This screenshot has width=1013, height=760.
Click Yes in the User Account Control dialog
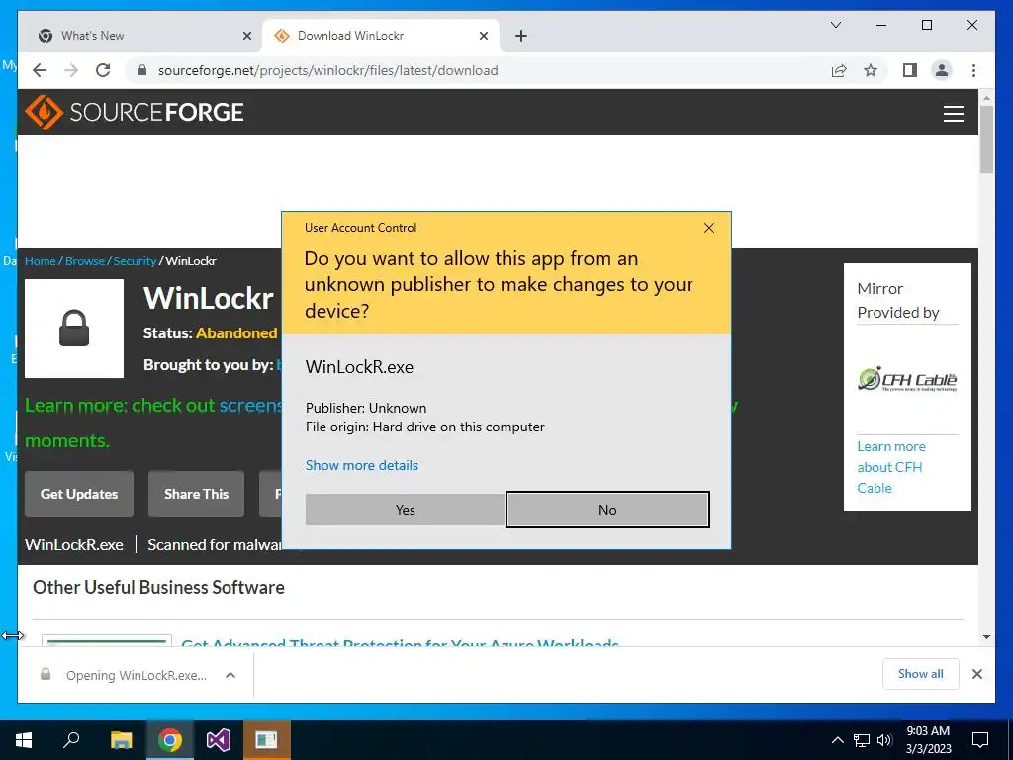(405, 510)
